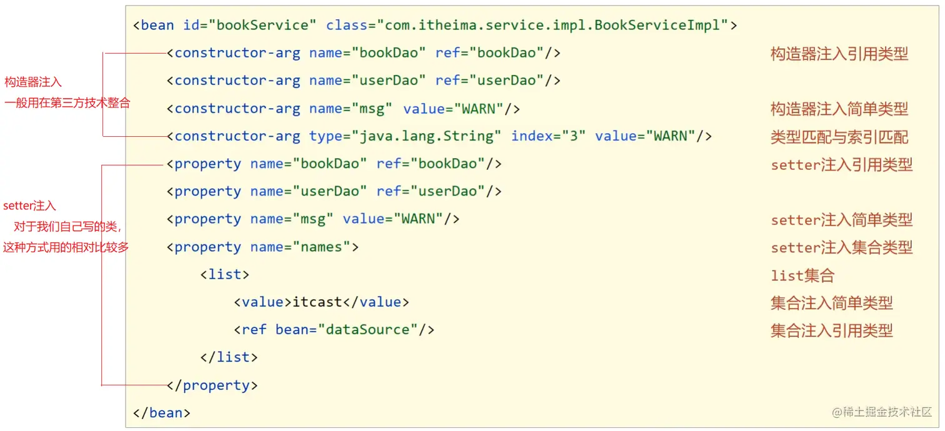Click constructor-arg line with ref="userDao"
The image size is (945, 431).
pyautogui.click(x=364, y=81)
